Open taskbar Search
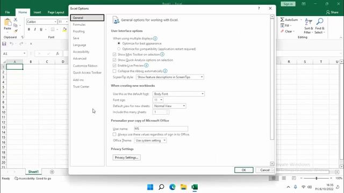Image resolution: width=344 pixels, height=193 pixels. point(161,187)
